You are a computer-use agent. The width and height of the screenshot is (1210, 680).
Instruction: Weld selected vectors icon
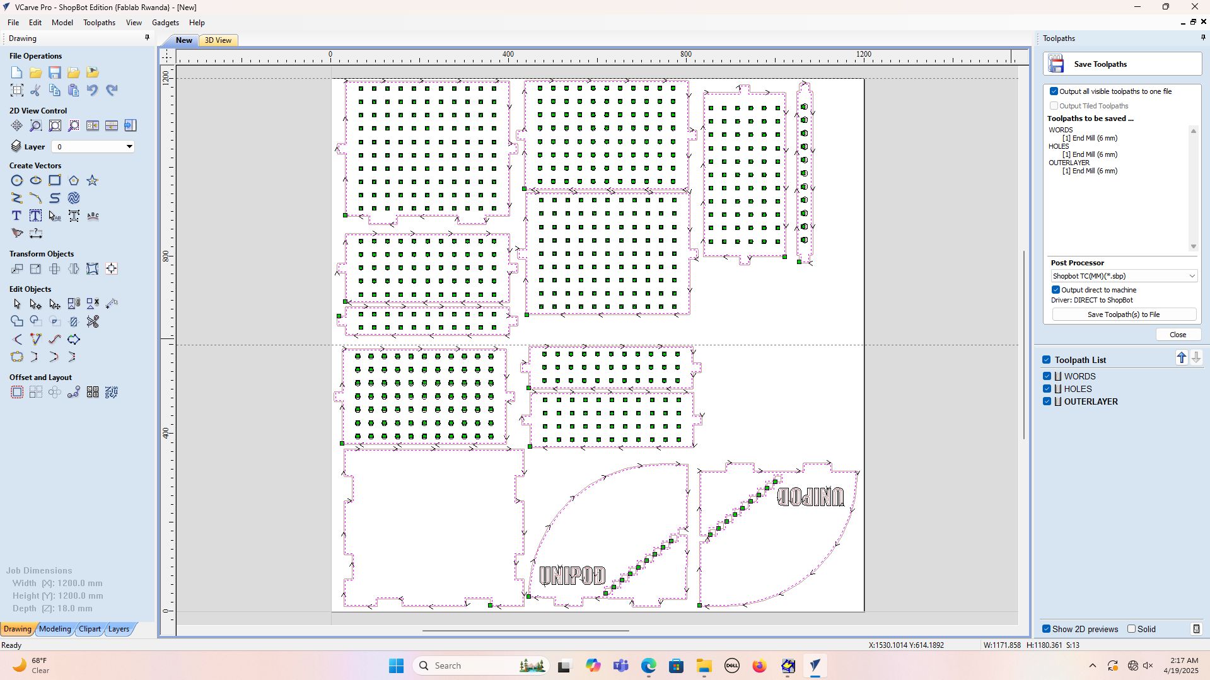pos(17,322)
